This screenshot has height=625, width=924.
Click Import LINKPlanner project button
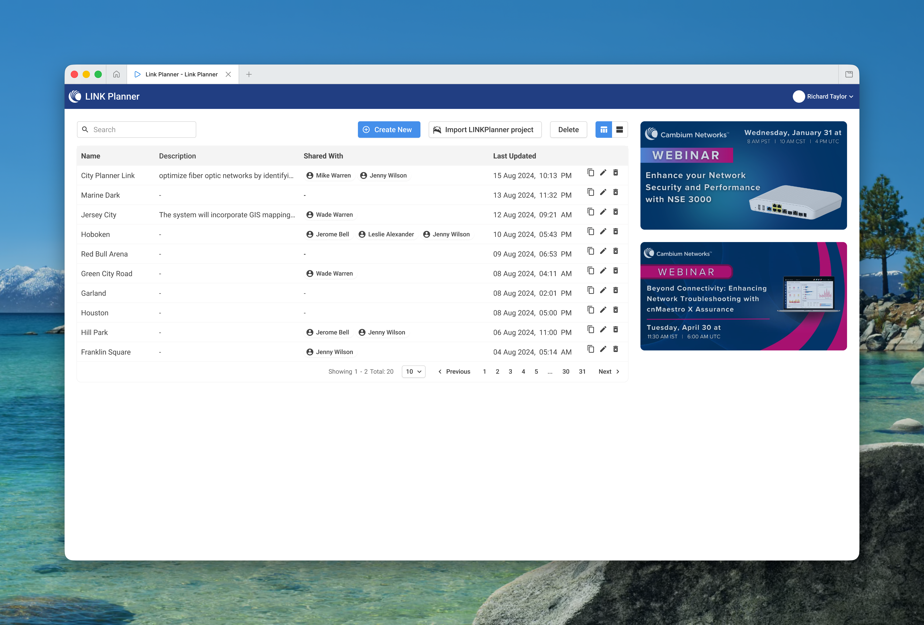point(485,130)
